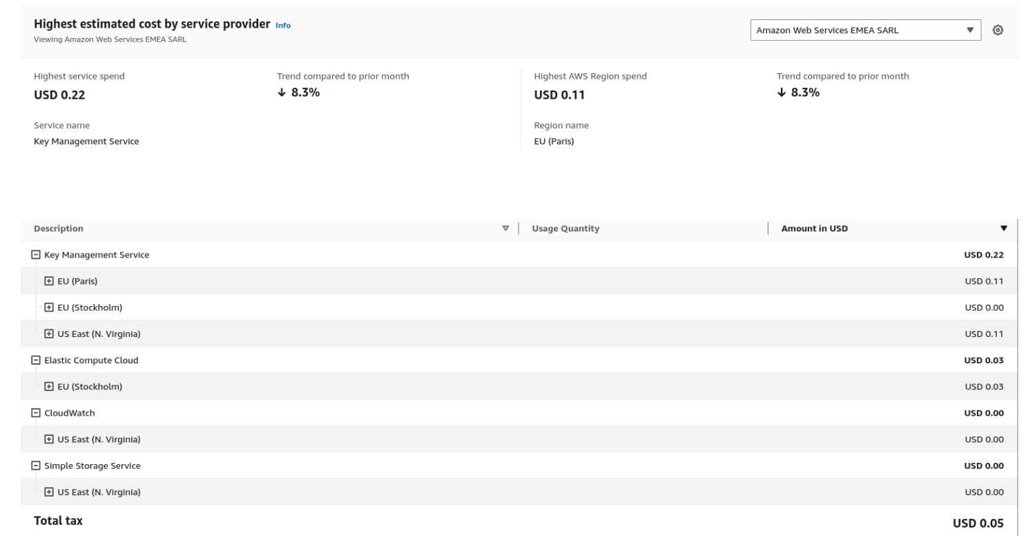Open the service provider dropdown
Screen dimensions: 1026x554
tap(865, 30)
